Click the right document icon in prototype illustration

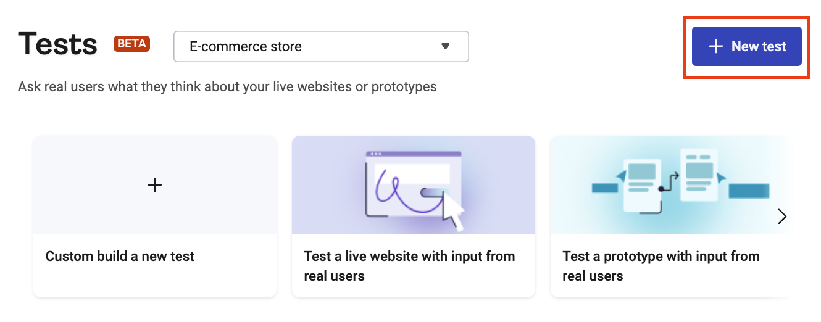coord(699,175)
